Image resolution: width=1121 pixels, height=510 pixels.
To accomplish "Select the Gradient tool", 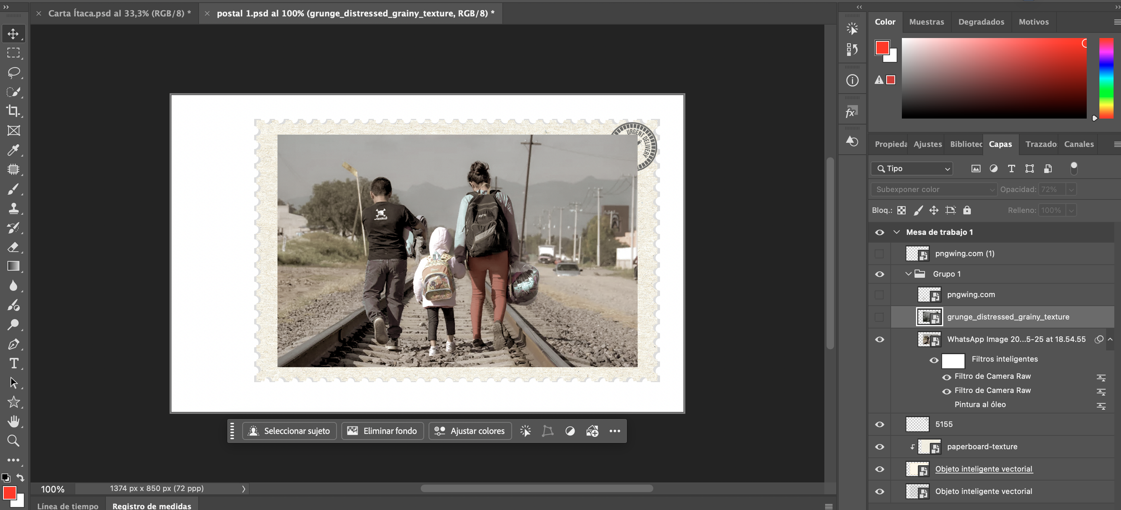I will click(x=13, y=266).
